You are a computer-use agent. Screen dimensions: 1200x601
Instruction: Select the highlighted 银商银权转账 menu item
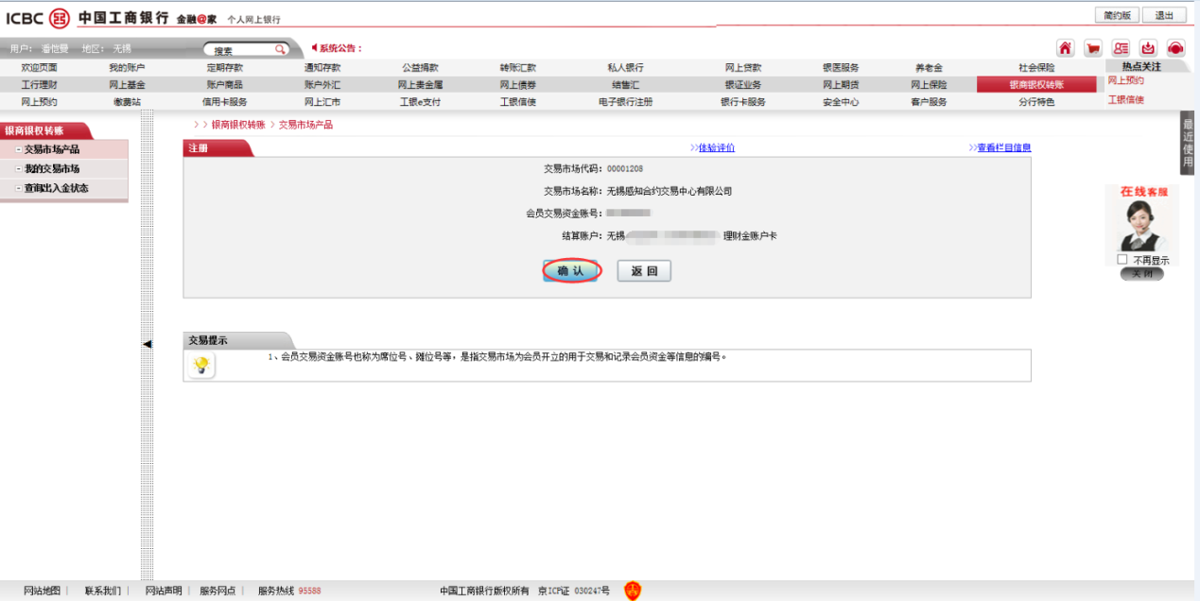pyautogui.click(x=1036, y=85)
